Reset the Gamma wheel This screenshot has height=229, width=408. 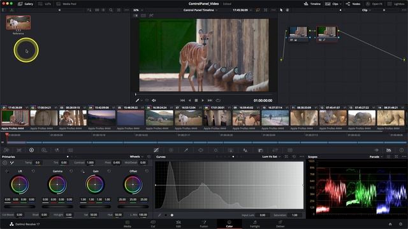71,171
